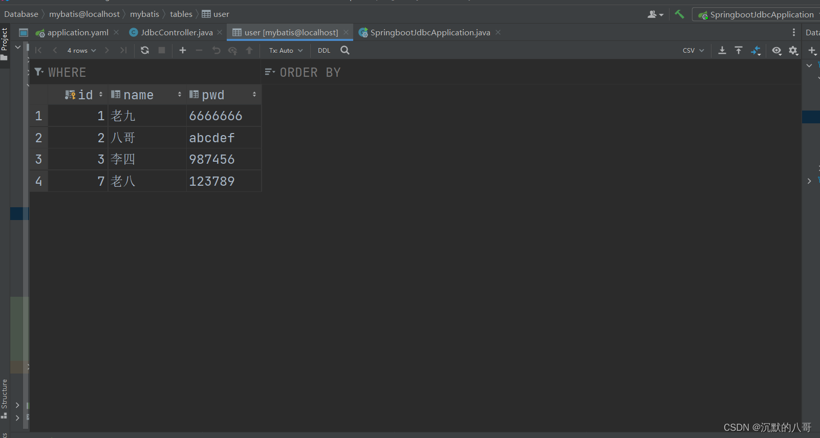820x438 pixels.
Task: Close the application.yaml tab
Action: [116, 32]
